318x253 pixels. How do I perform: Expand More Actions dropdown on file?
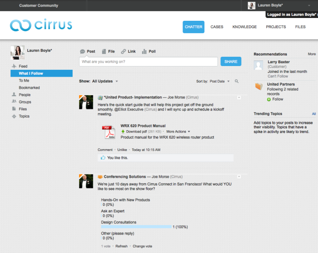pyautogui.click(x=178, y=132)
